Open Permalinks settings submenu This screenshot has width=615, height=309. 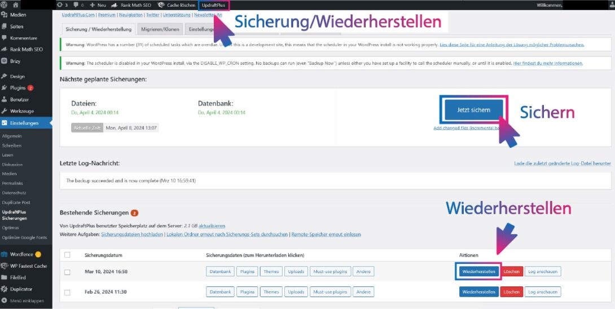(12, 183)
